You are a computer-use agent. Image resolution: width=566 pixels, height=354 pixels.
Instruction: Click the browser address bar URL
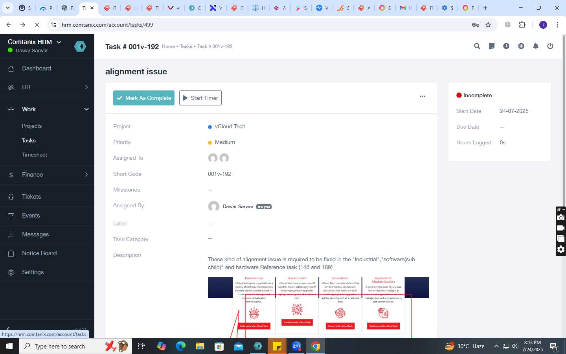point(107,25)
